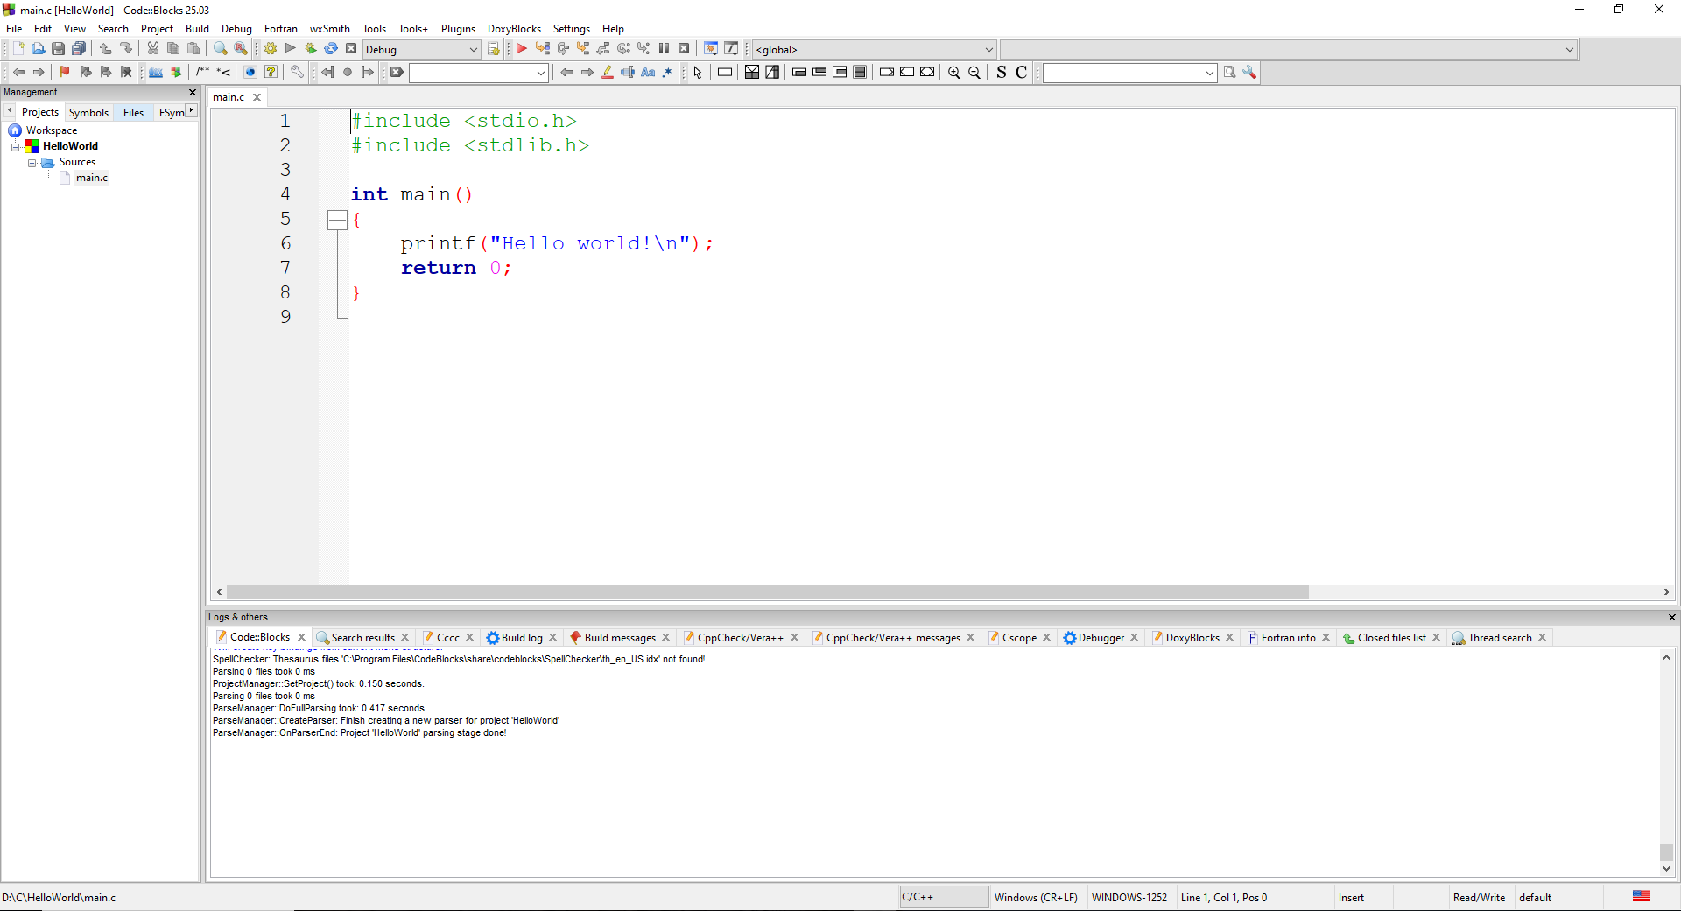Switch to the Symbols tab in Management
This screenshot has width=1681, height=911.
88,113
